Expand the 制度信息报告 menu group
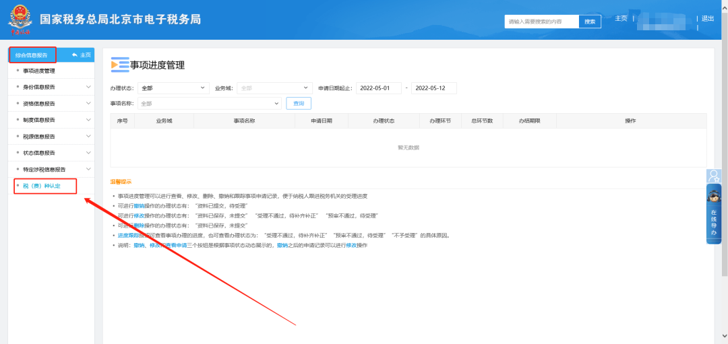Viewport: 728px width, 344px height. pos(88,120)
